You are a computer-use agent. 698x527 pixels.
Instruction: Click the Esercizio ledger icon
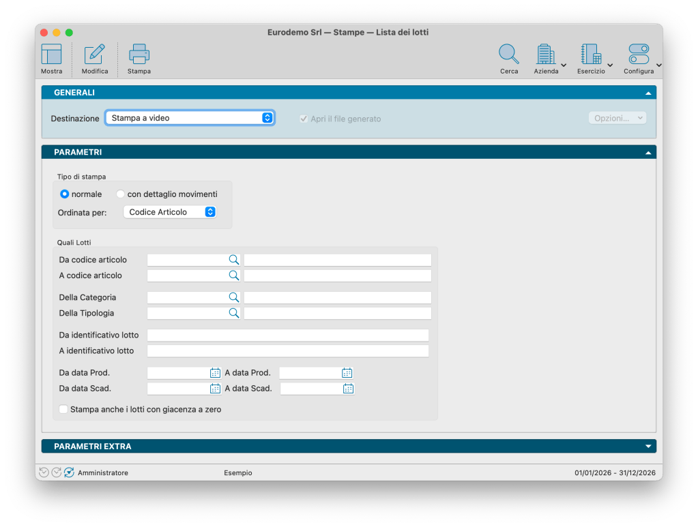(x=591, y=55)
